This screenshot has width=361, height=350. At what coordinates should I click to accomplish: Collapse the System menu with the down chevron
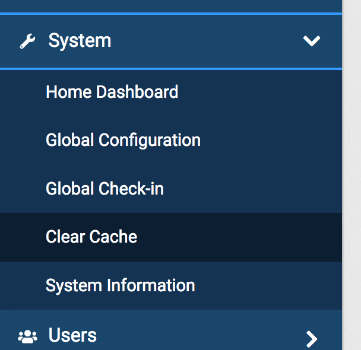[312, 41]
